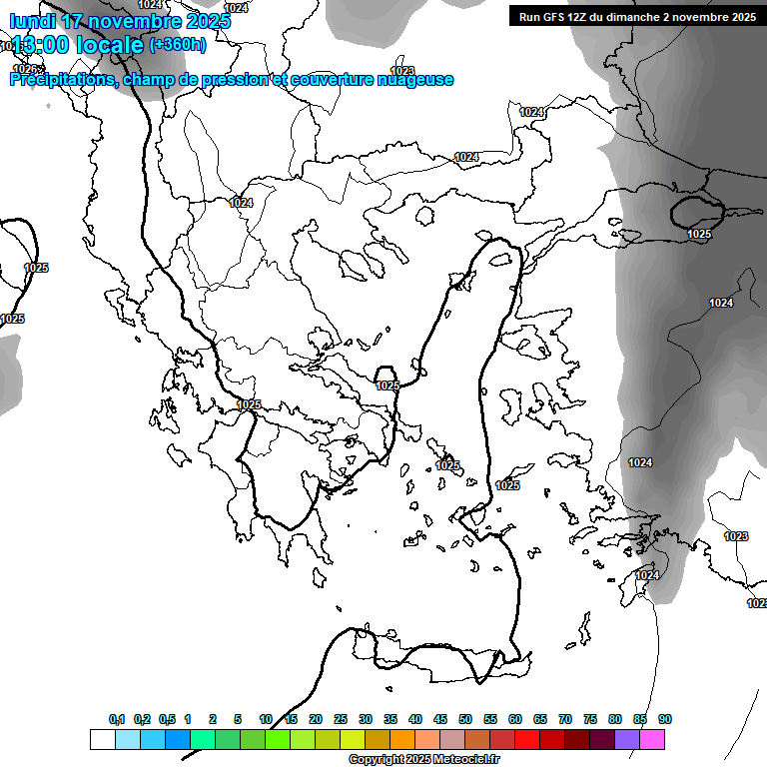Select the magenta 90 legend swatch
767x767 pixels.
pyautogui.click(x=652, y=740)
